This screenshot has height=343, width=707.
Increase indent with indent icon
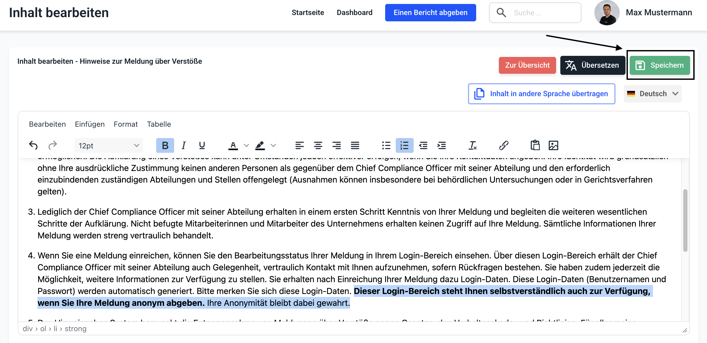pos(441,145)
